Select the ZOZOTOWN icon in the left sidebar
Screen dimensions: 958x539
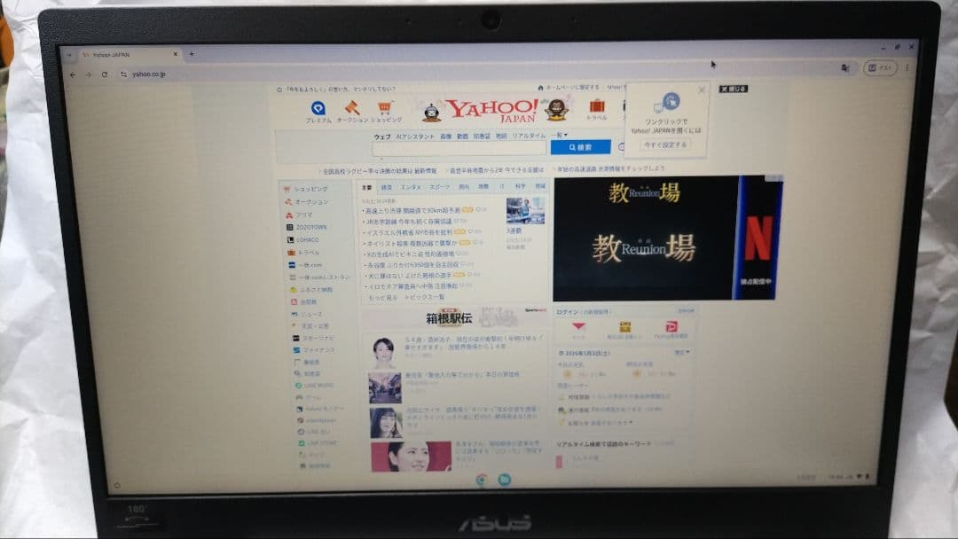click(290, 227)
